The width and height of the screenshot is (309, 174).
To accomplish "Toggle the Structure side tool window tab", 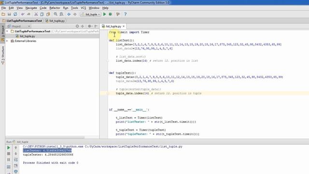I will point(2,55).
